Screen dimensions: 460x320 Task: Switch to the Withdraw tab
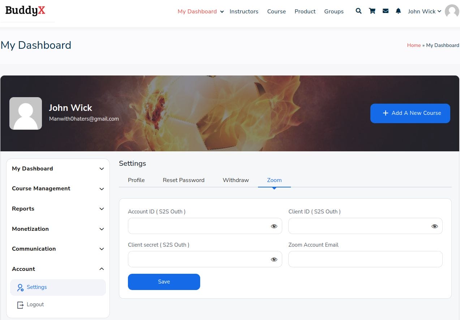tap(236, 180)
